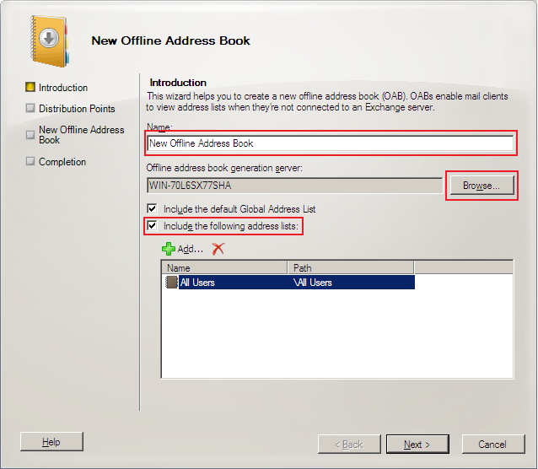Image resolution: width=538 pixels, height=469 pixels.
Task: Toggle Include the default Global Address List
Action: (152, 208)
